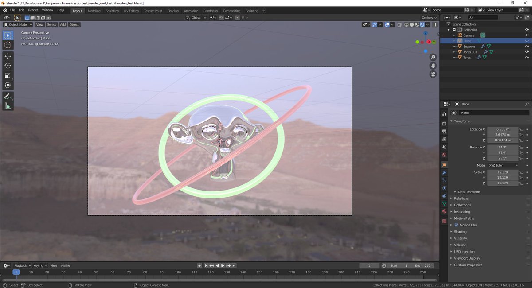Switch to material preview shading
Screen dimensions: 532x288
(x=417, y=25)
